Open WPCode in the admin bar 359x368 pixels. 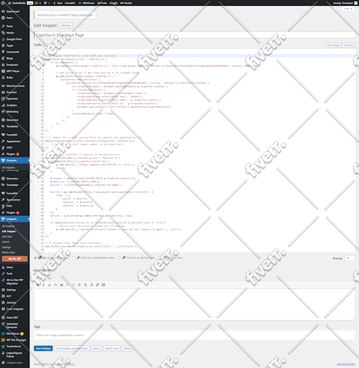(x=102, y=3)
